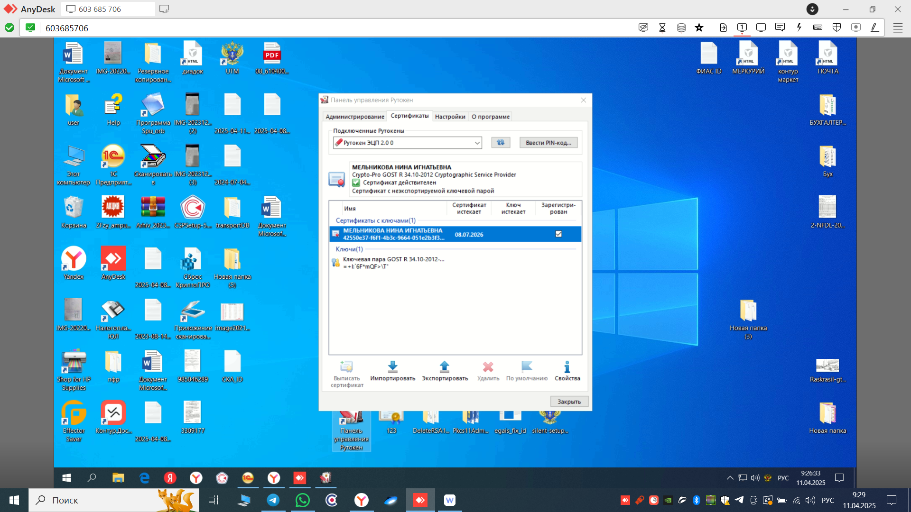Open AnyDesk hamburger main menu

pos(898,27)
